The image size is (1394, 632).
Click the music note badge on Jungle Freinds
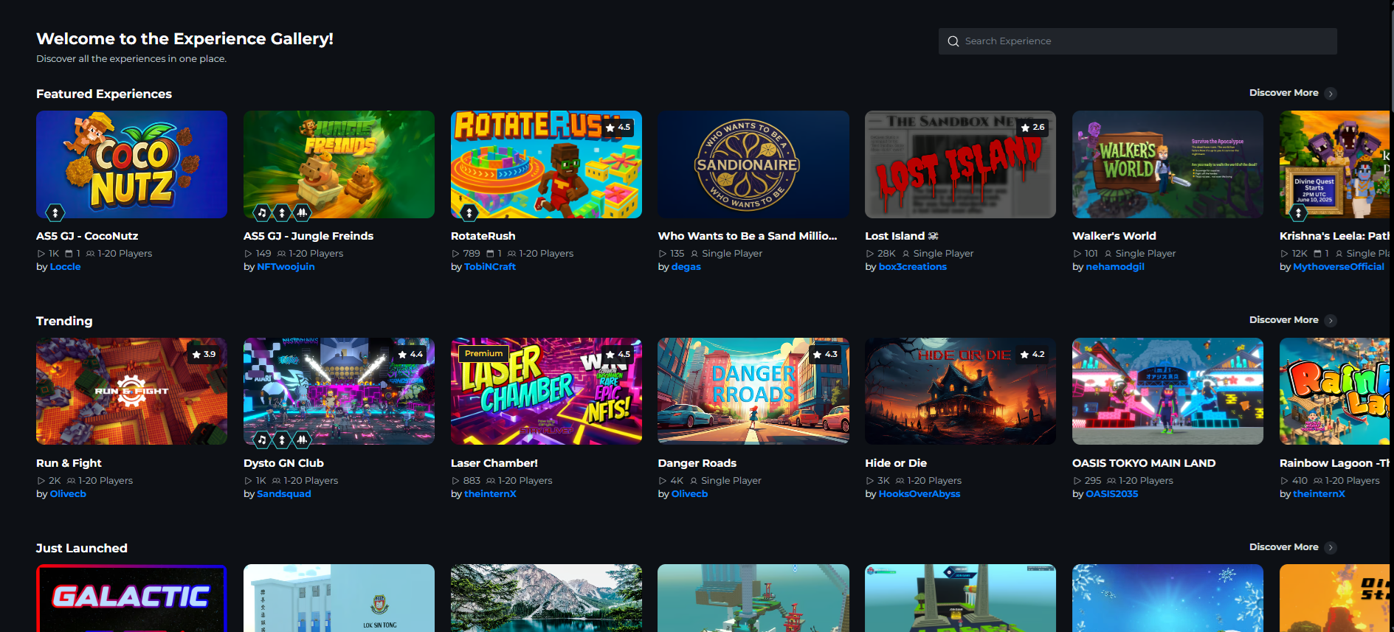[x=262, y=213]
